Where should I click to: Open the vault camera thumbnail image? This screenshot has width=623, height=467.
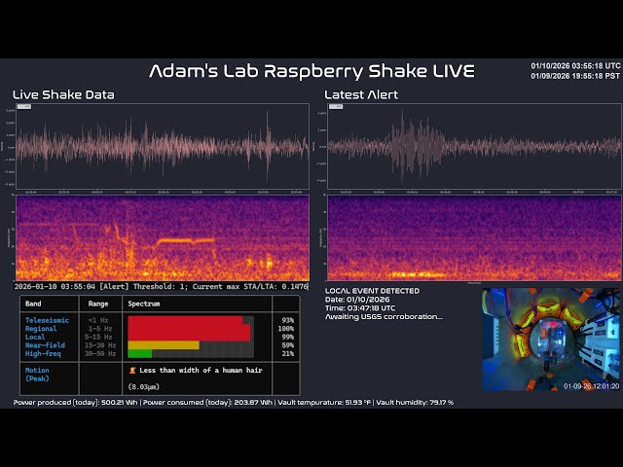[x=551, y=340]
